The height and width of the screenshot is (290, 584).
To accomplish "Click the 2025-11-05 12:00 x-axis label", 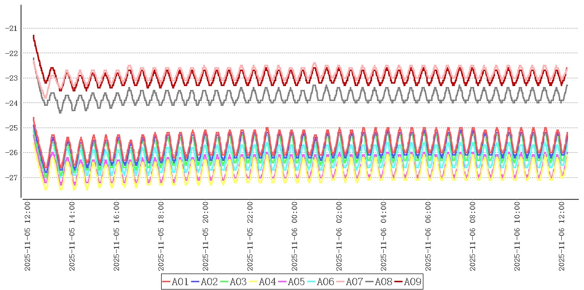I will point(28,236).
